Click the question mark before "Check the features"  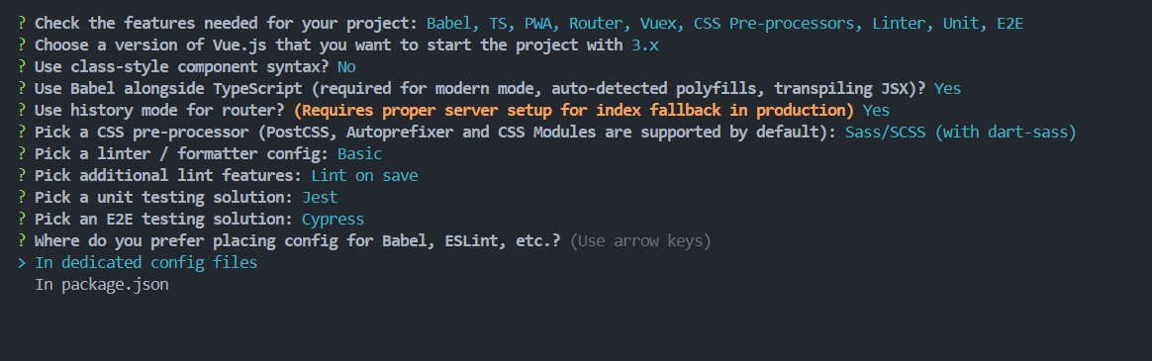(x=23, y=24)
